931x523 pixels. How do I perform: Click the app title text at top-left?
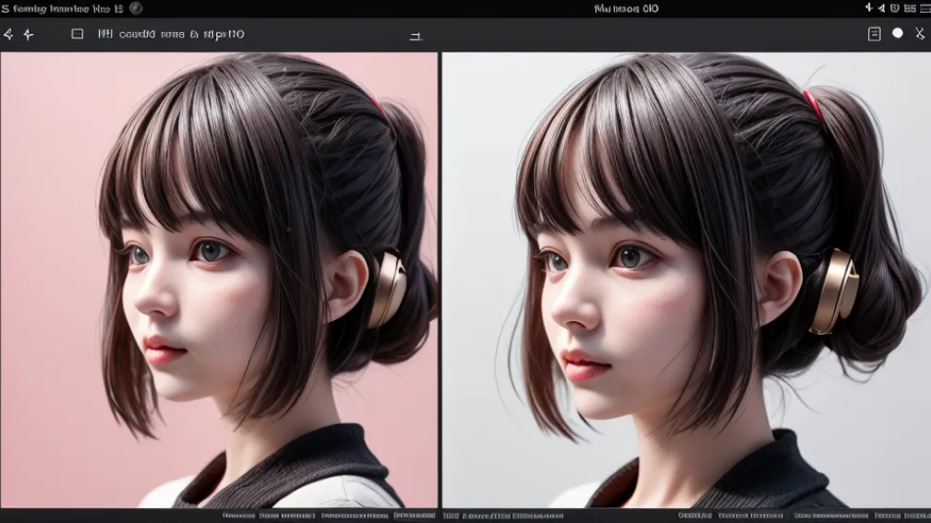[x=63, y=9]
